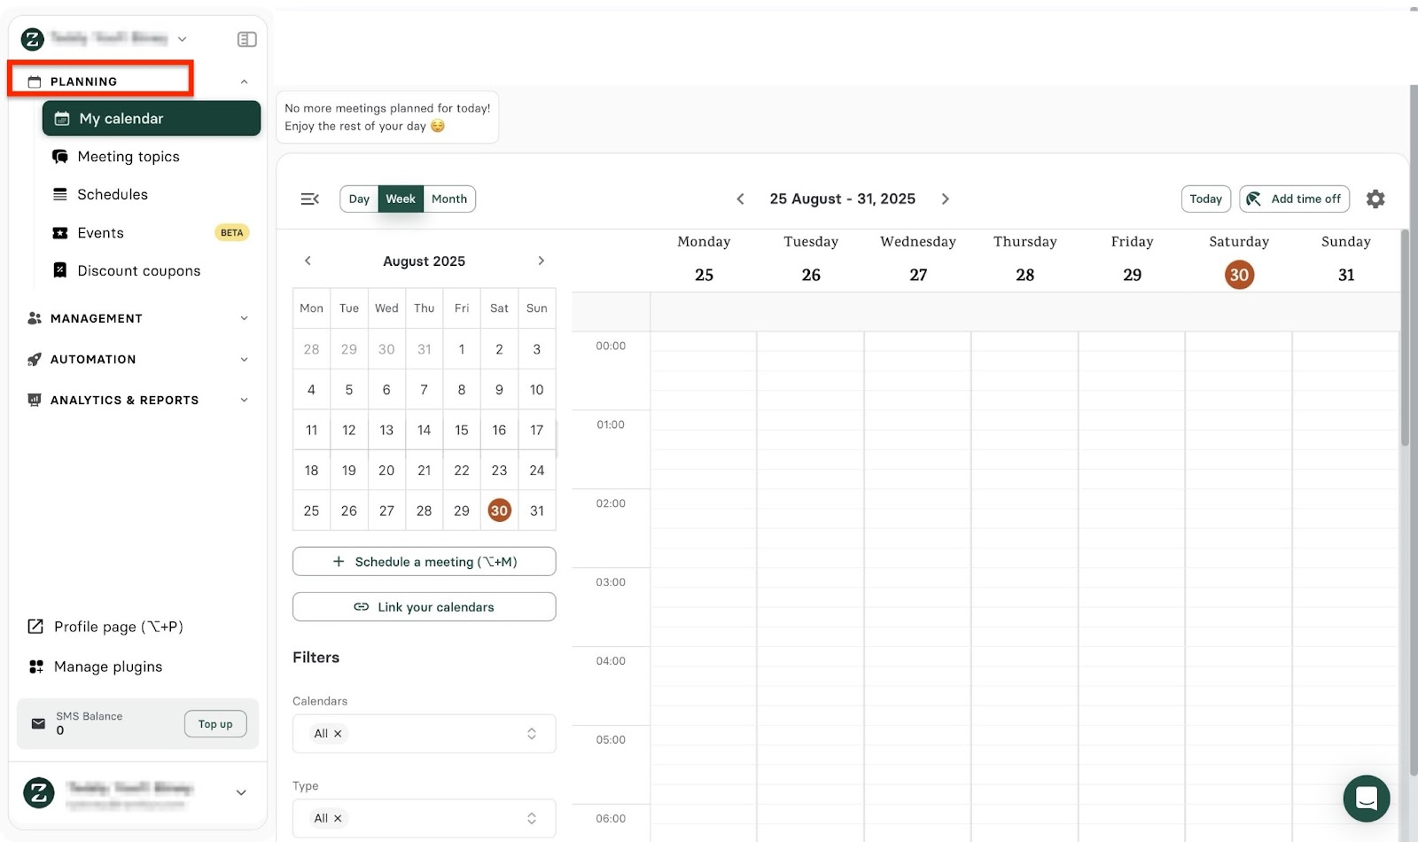
Task: Click the Filters heading
Action: pos(316,658)
